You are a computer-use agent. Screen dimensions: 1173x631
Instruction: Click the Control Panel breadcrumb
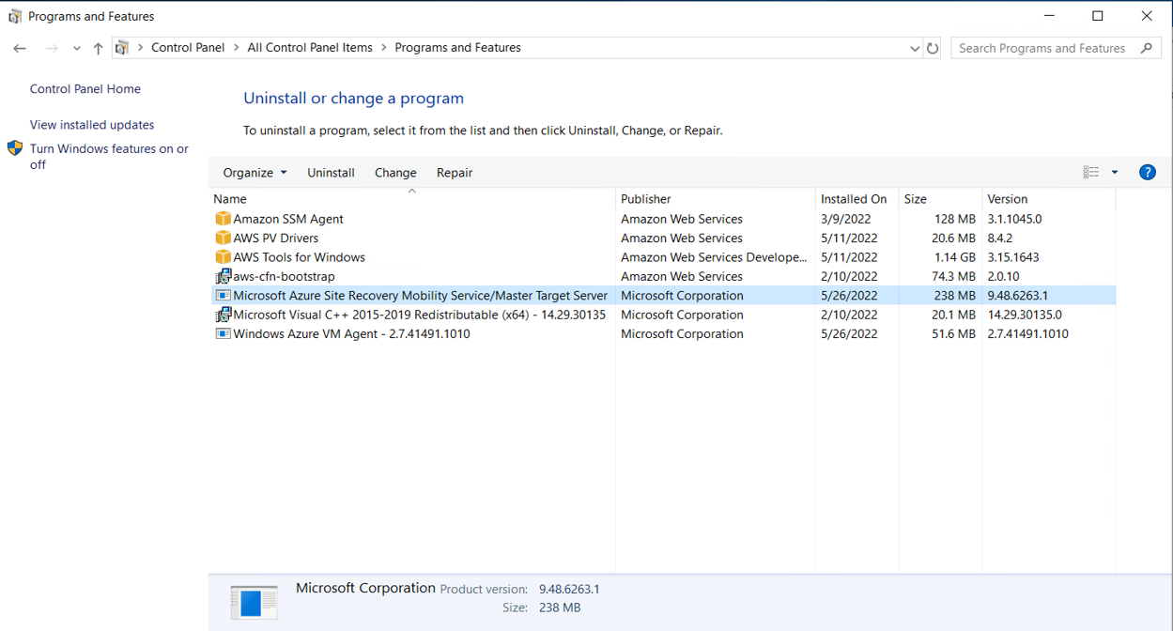click(188, 48)
